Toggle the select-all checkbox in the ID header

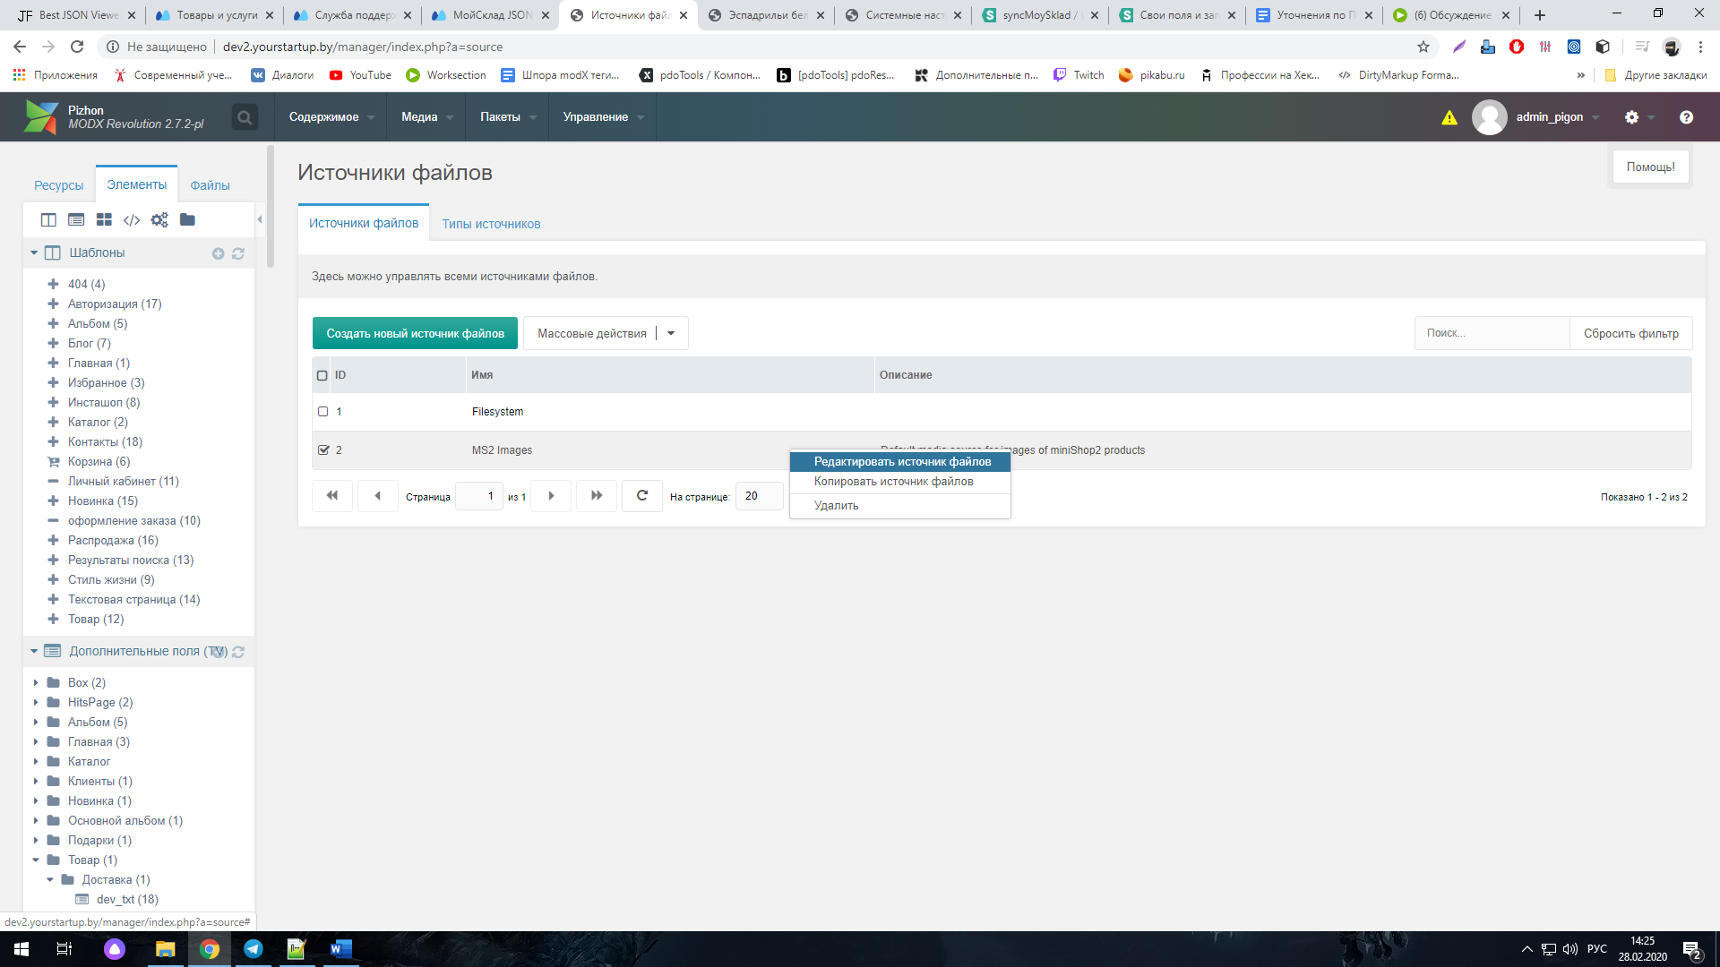tap(322, 375)
